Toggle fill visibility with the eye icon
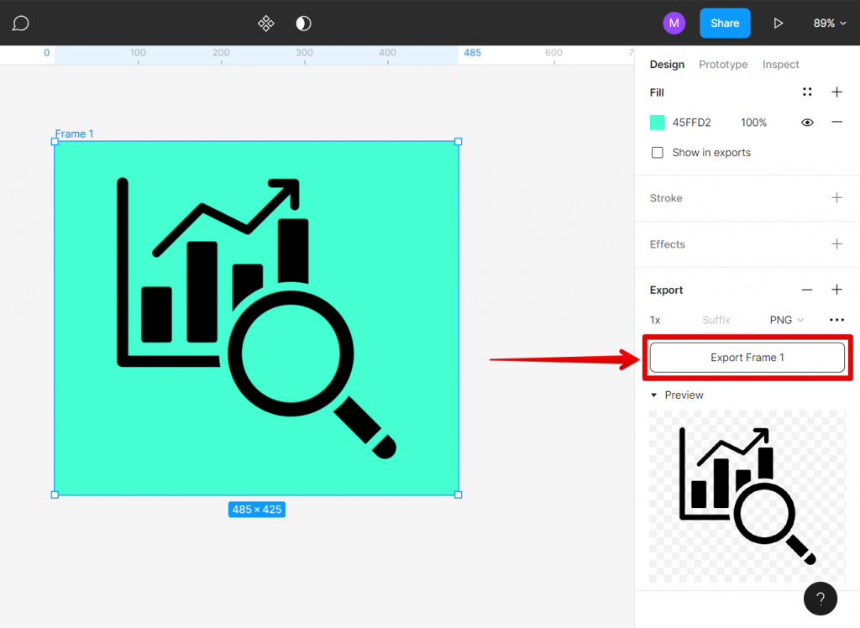The image size is (860, 628). click(x=807, y=122)
